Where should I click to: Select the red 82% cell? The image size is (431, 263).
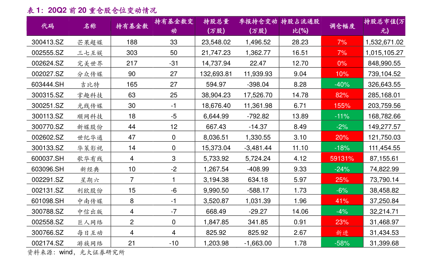(x=342, y=94)
